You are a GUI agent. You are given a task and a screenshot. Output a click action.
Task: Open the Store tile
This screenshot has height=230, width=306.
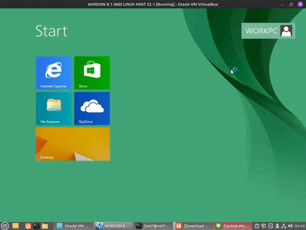[92, 73]
